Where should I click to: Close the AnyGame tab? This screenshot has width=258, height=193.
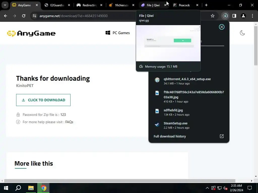37,5
